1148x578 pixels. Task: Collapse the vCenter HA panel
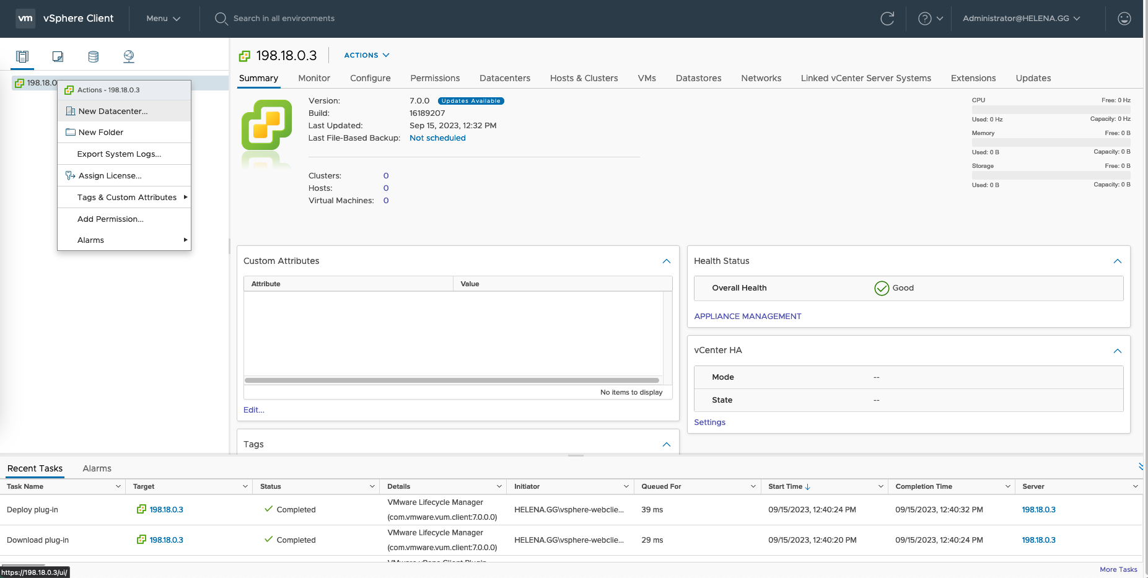(1117, 351)
